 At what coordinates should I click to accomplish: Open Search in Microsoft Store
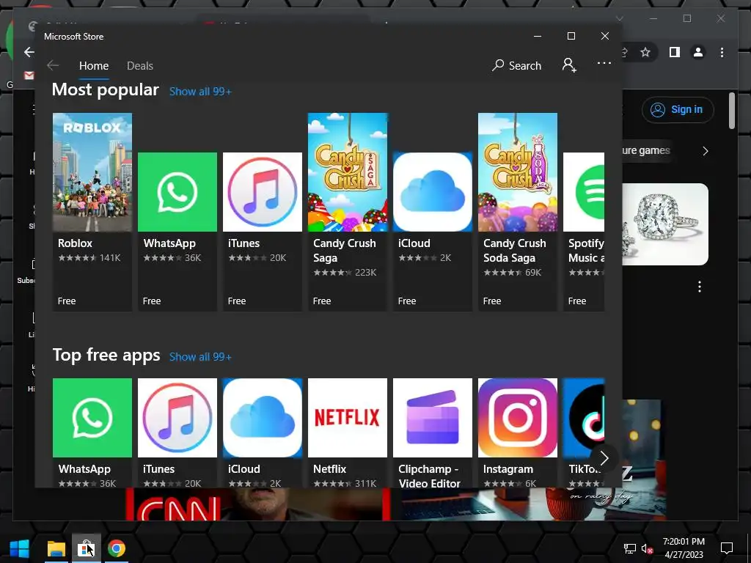point(517,65)
